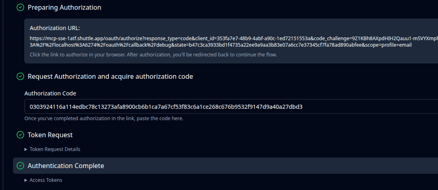Click the Token Request step heading
This screenshot has height=190, width=438.
pos(50,135)
